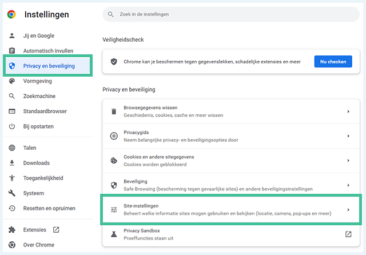Image resolution: width=366 pixels, height=255 pixels.
Task: Click the shield check icon in Veiligheidscheck
Action: click(114, 62)
